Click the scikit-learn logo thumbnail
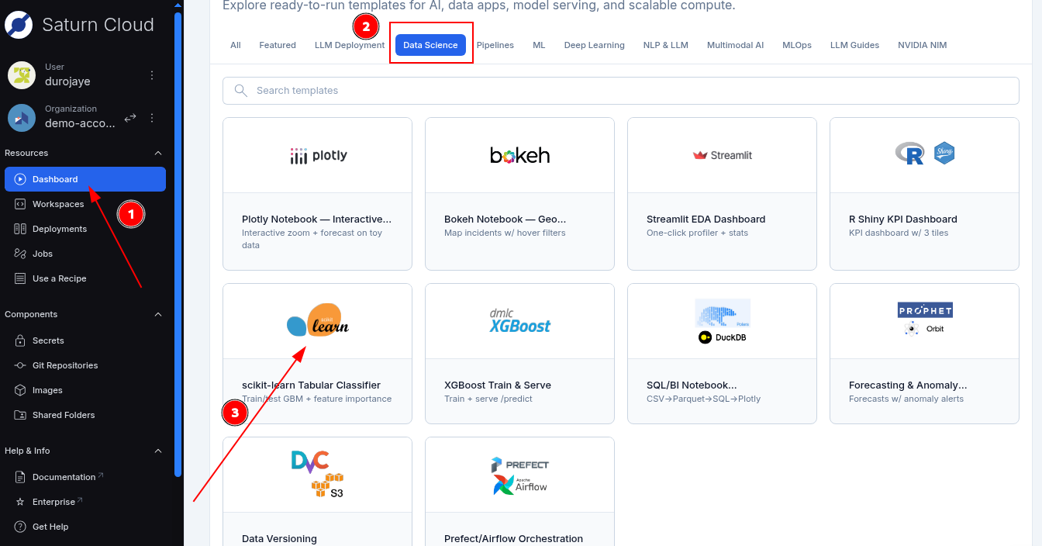Image resolution: width=1042 pixels, height=546 pixels. (318, 320)
